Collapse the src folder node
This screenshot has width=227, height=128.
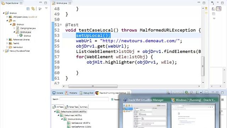click(7, 21)
